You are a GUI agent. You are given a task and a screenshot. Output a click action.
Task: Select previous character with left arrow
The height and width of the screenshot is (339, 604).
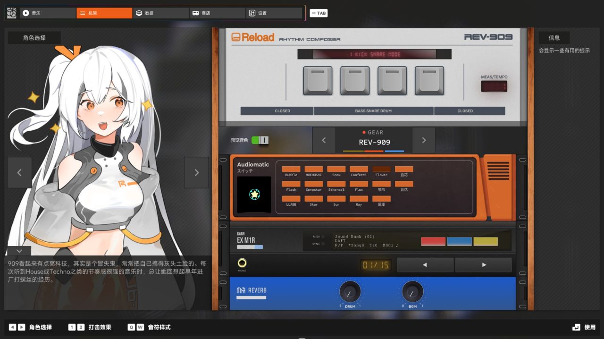(19, 173)
